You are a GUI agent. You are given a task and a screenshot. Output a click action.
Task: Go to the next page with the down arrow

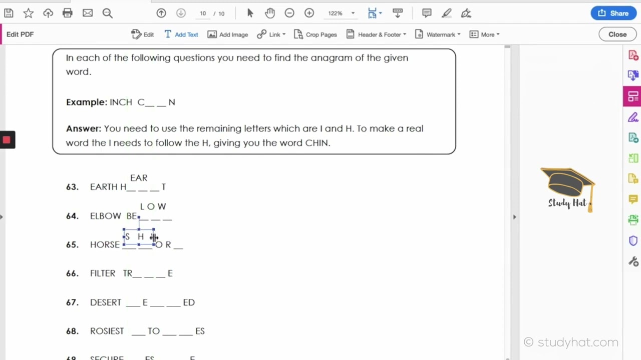click(x=181, y=13)
